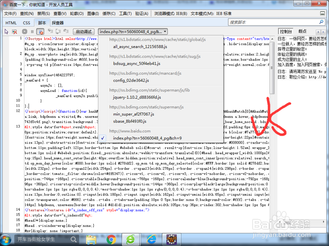The height and width of the screenshot is (246, 329).
Task: Select the 脚本 tab
Action: (42, 23)
